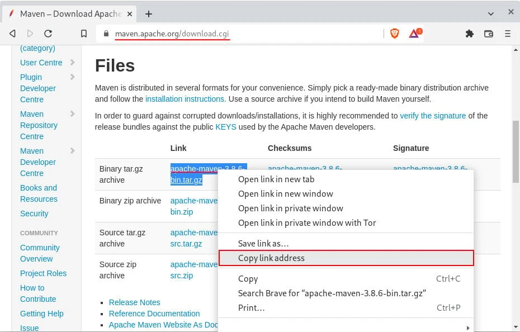Open a new tab with plus button
This screenshot has height=332, width=520.
click(149, 13)
